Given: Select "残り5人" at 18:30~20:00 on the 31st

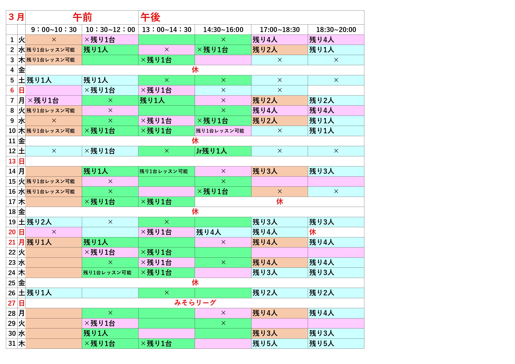Looking at the screenshot, I should 322,343.
